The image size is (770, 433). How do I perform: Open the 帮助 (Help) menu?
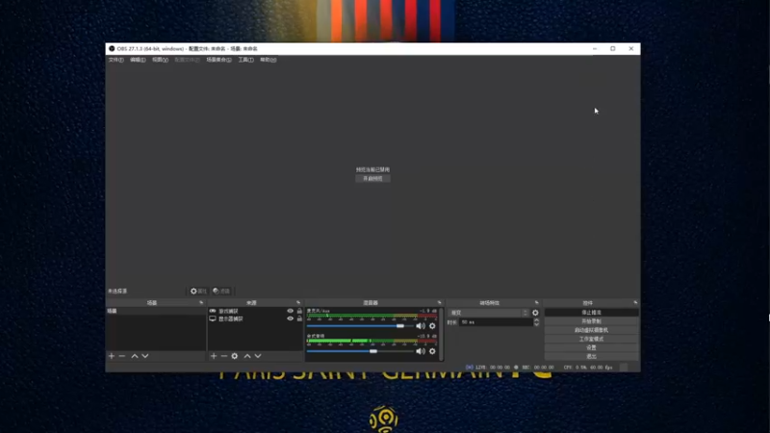(269, 60)
